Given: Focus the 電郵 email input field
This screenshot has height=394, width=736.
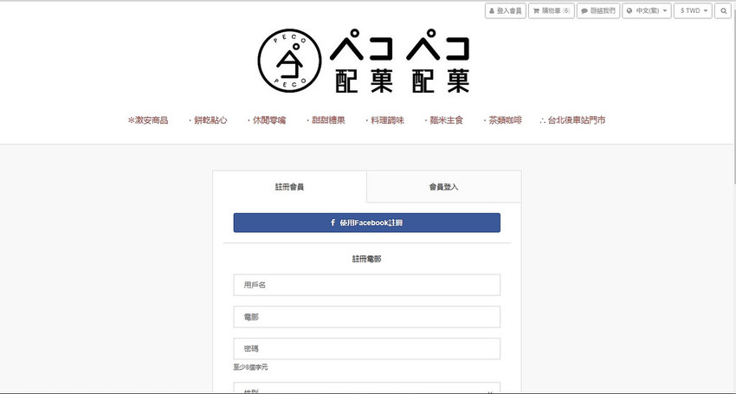Looking at the screenshot, I should tap(366, 317).
